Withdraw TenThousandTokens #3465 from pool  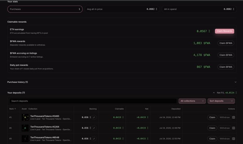pyautogui.click(x=225, y=117)
